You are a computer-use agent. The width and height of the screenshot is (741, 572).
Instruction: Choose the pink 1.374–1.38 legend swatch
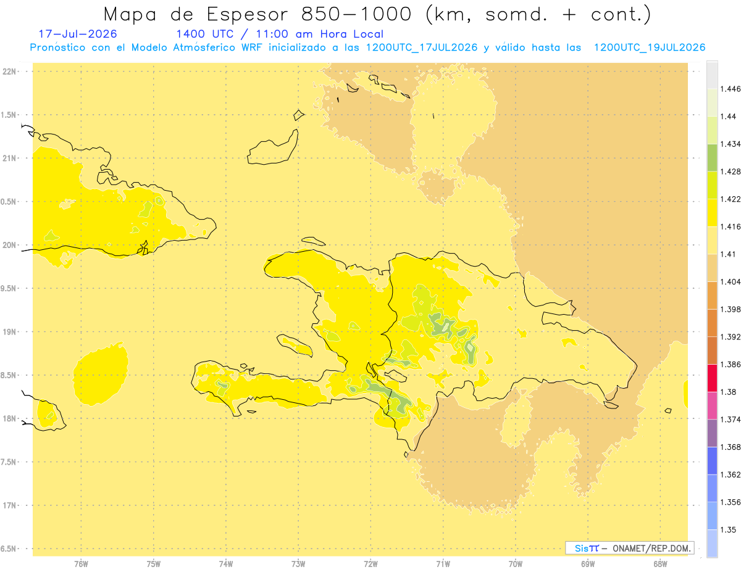tap(712, 405)
